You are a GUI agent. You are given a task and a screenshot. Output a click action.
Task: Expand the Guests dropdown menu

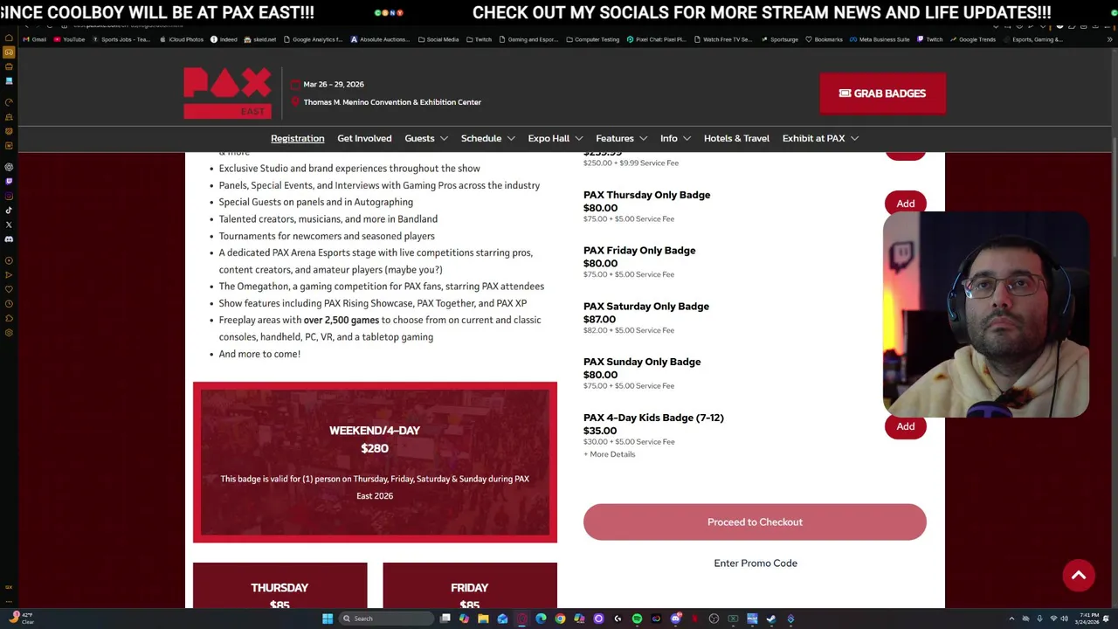point(426,138)
